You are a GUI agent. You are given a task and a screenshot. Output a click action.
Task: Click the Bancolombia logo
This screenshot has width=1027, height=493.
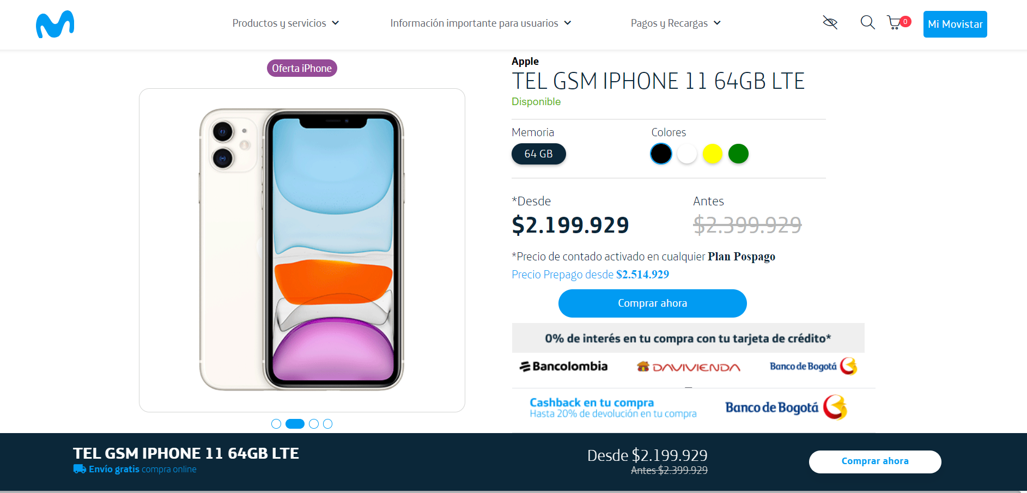pos(563,367)
